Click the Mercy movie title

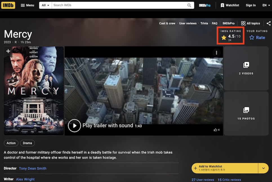[x=18, y=34]
